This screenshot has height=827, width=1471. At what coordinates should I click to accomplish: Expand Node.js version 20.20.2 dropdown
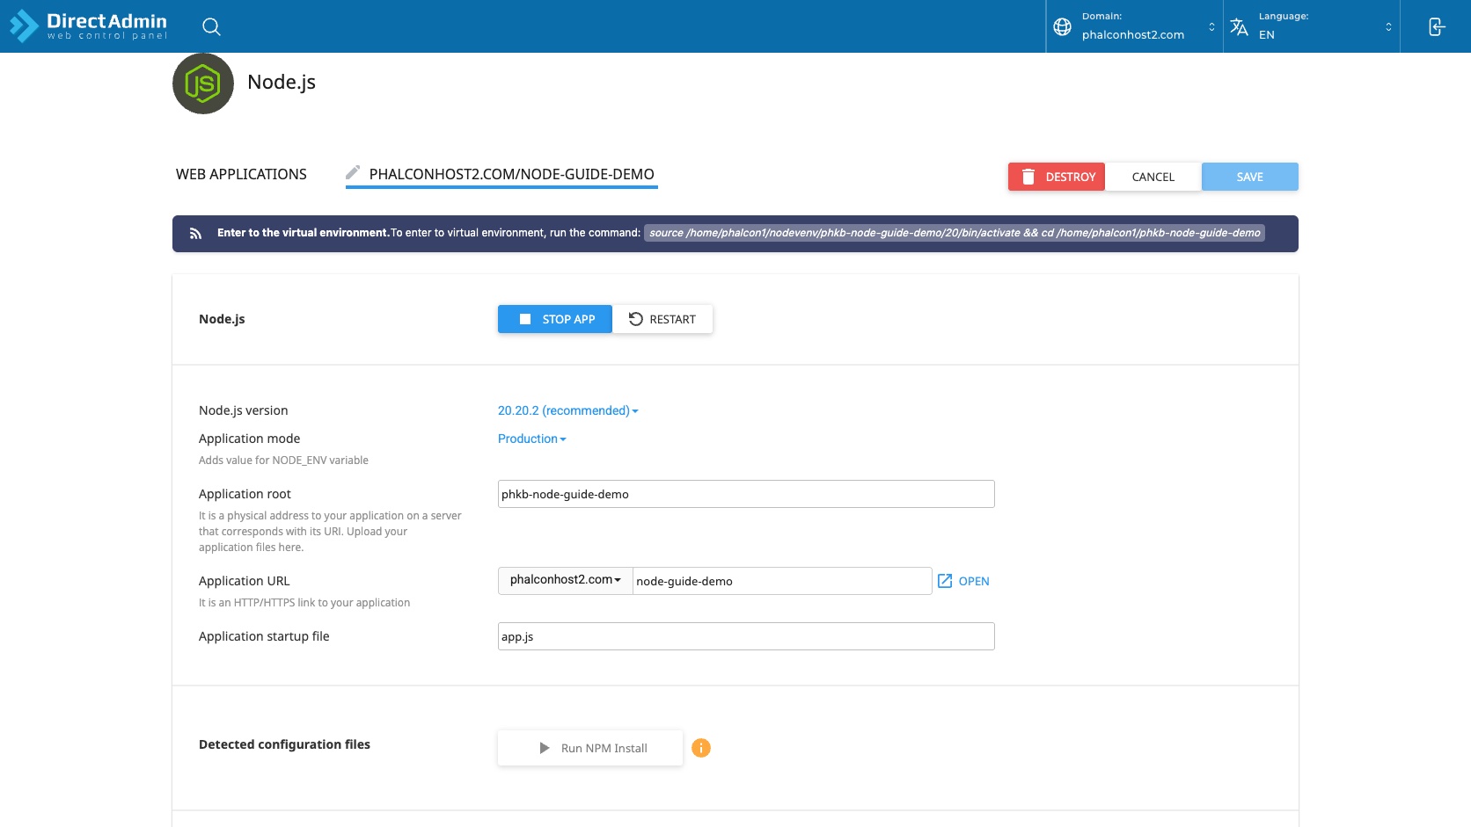tap(567, 410)
